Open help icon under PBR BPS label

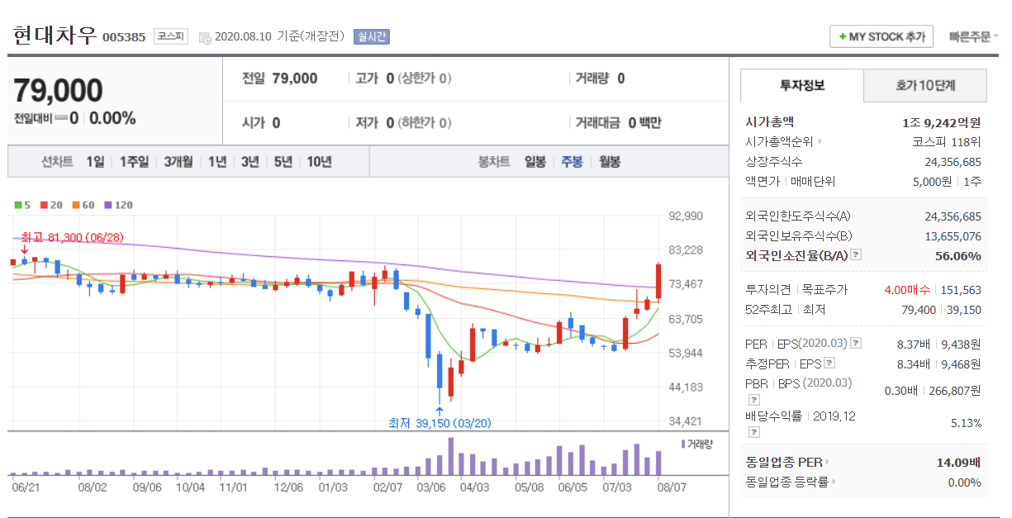click(753, 400)
